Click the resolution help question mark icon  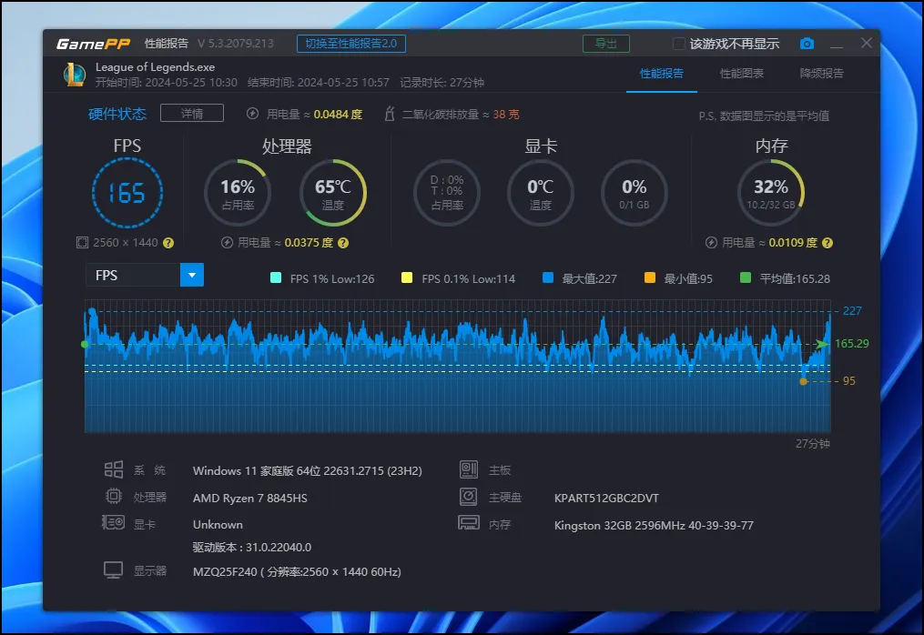click(168, 243)
